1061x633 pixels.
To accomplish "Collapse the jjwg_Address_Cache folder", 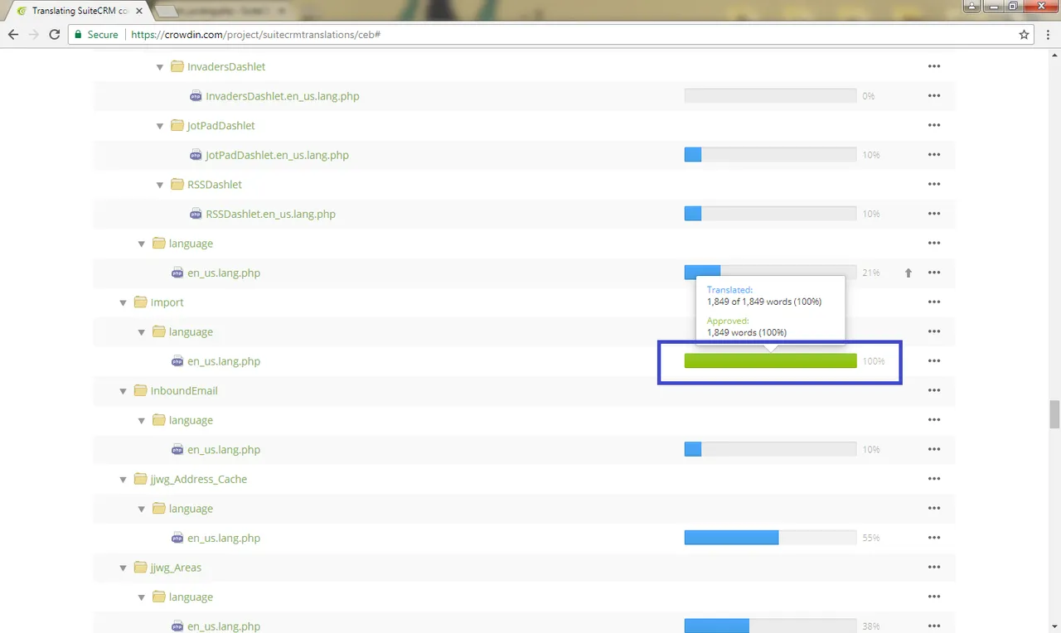I will (x=124, y=480).
